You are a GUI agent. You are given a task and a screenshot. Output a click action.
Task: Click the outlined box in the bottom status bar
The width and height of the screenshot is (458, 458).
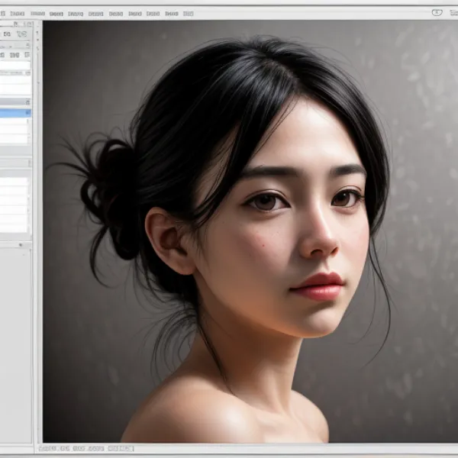[121, 448]
